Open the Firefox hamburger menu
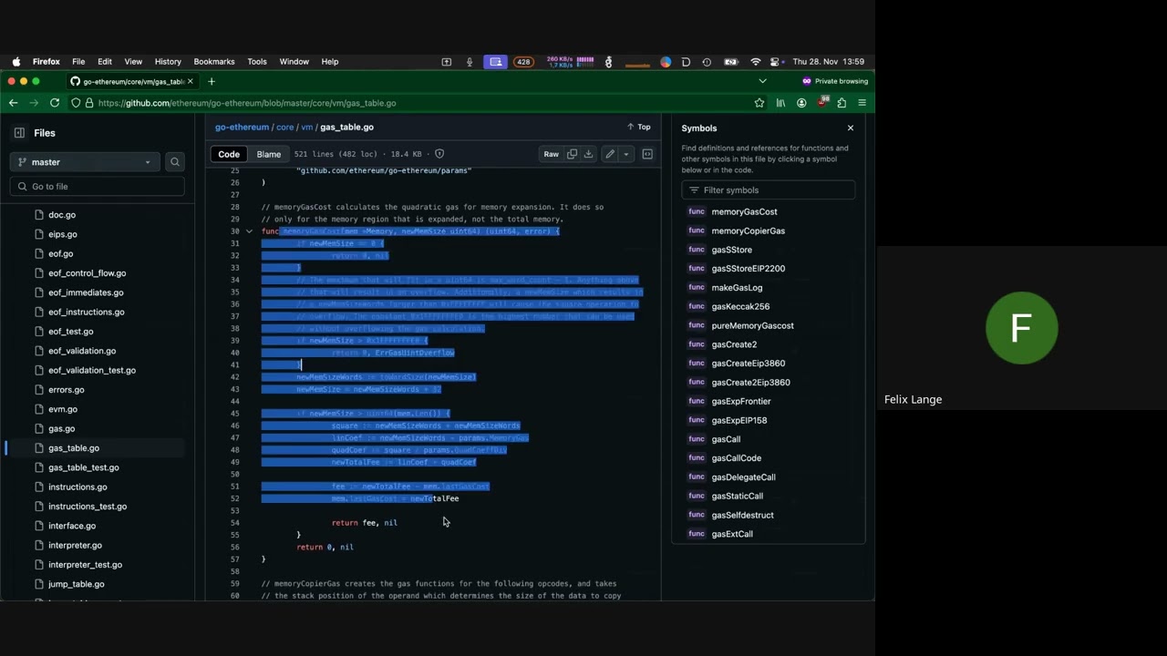The width and height of the screenshot is (1167, 656). tap(862, 103)
